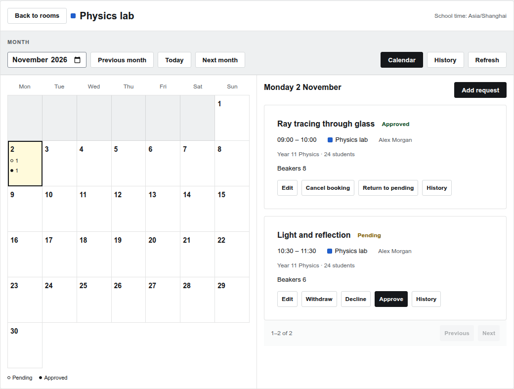Advance to Next month
The image size is (514, 389).
(x=220, y=60)
